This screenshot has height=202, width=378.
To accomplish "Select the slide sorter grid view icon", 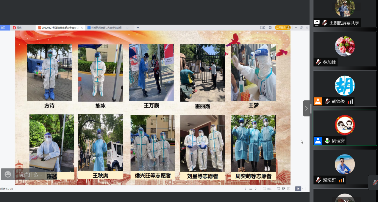I will coord(284,189).
